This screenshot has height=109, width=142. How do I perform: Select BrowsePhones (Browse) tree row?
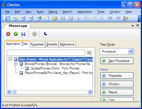[57, 64]
